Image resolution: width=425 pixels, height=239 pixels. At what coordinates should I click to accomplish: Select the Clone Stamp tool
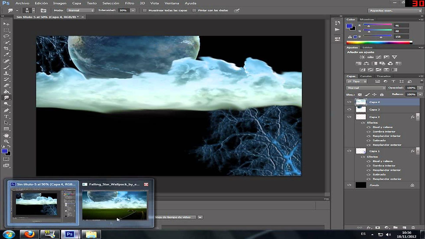6,73
